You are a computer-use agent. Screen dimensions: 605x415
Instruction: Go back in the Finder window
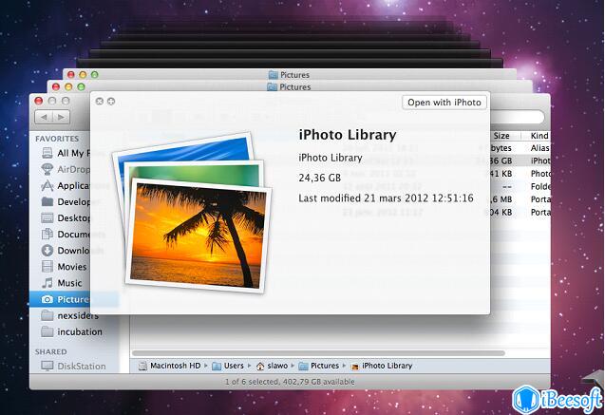point(44,117)
